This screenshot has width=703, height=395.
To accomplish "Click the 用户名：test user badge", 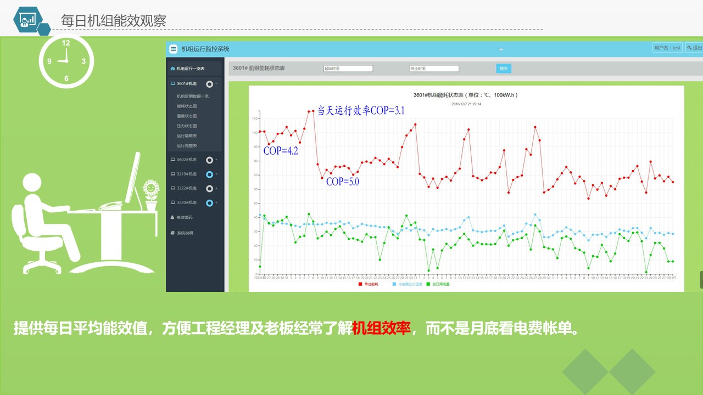I will click(667, 48).
